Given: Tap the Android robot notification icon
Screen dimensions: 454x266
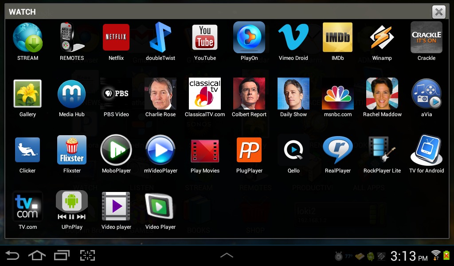Looking at the screenshot, I should [370, 256].
